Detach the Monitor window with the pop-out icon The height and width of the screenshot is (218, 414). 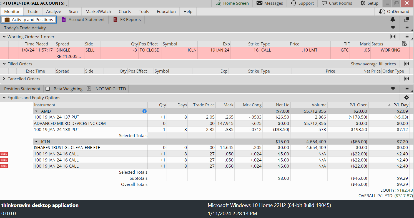coord(407,19)
